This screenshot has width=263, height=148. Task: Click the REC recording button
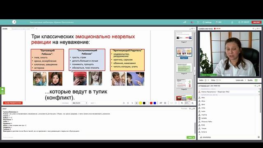[x=219, y=22]
